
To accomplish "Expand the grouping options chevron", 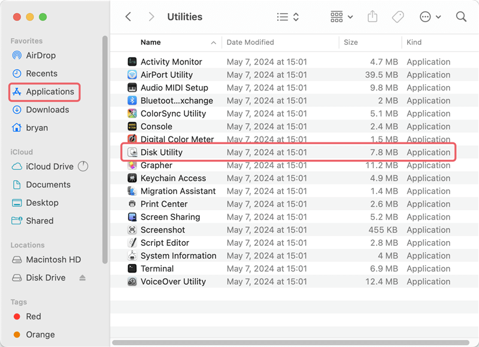I will [x=349, y=17].
